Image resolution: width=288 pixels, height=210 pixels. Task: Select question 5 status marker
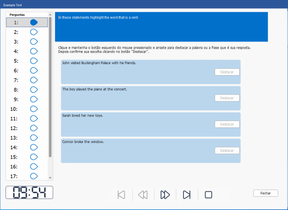(x=34, y=61)
